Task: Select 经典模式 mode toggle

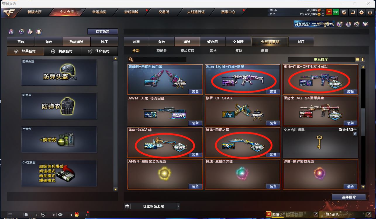Action: tap(25, 51)
